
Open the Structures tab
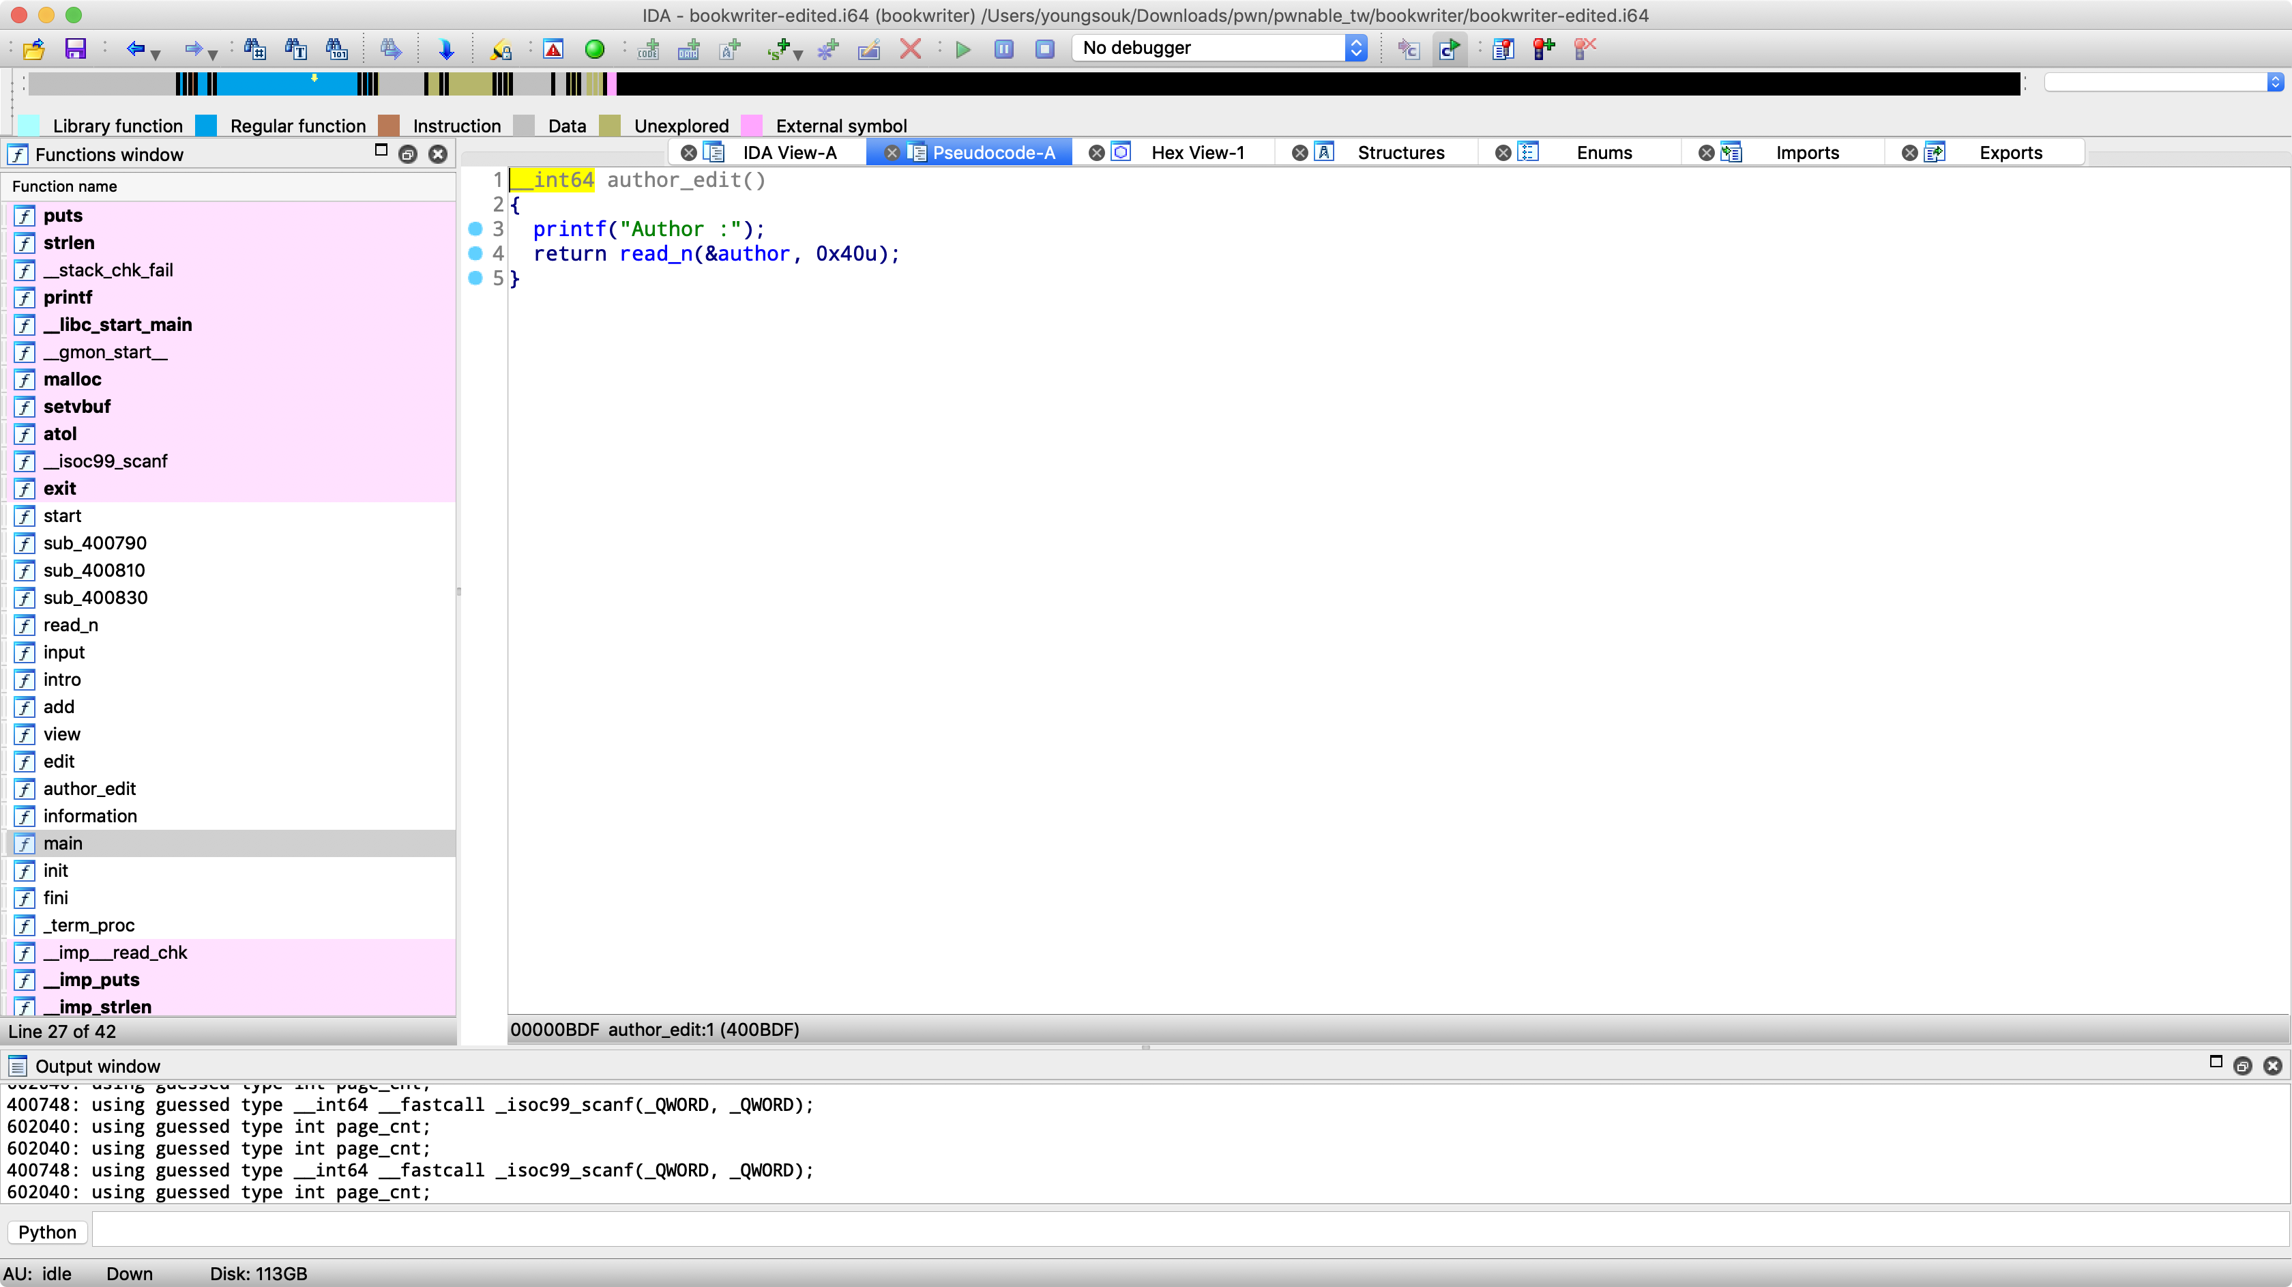click(x=1400, y=152)
